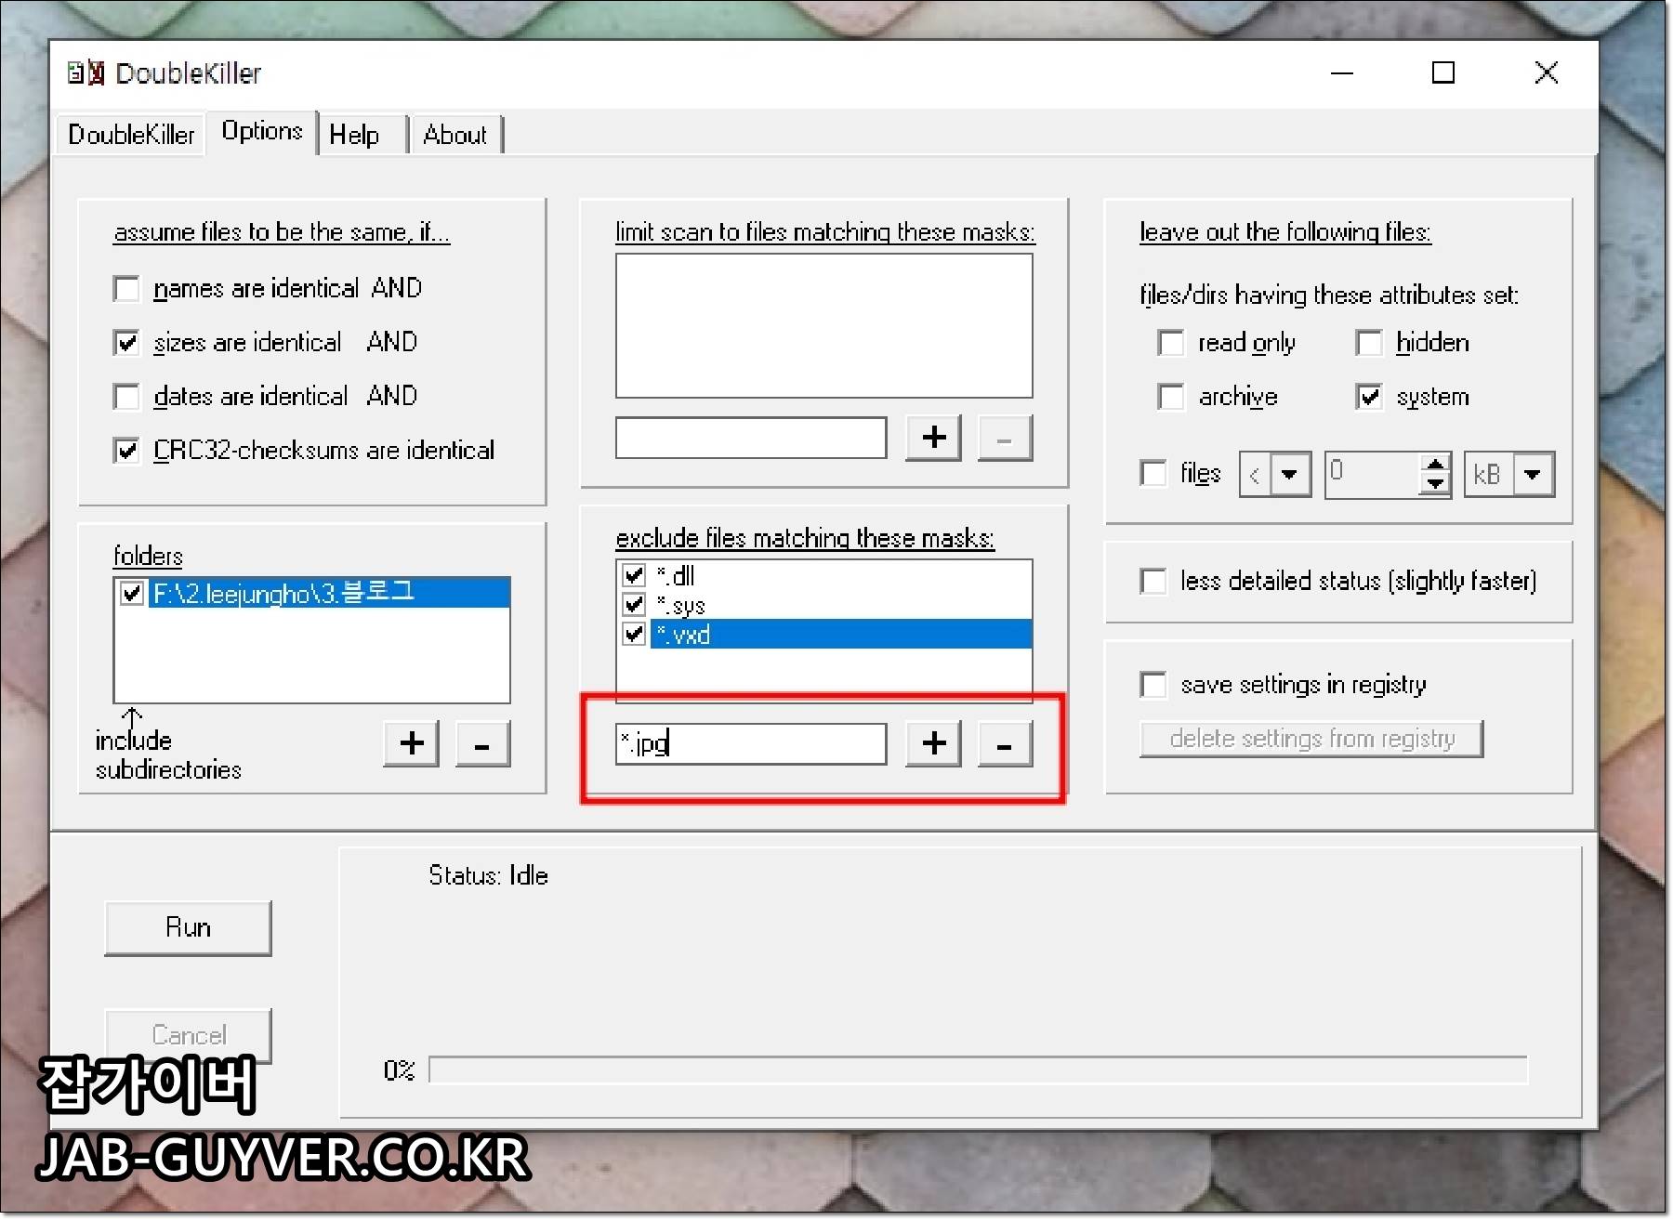Check the 'hidden' attribute box
Screen dimensions: 1673x1220
[x=1369, y=343]
